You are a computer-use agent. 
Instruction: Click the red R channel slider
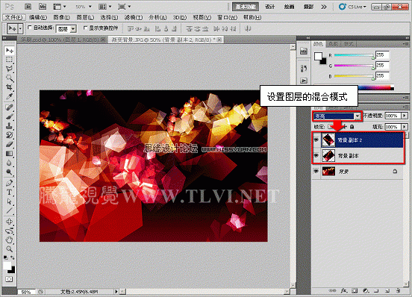[354, 55]
